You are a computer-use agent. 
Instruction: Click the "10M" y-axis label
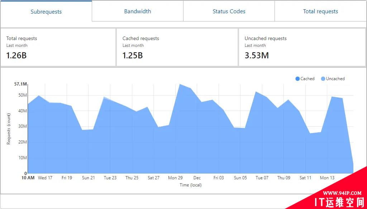23,157
